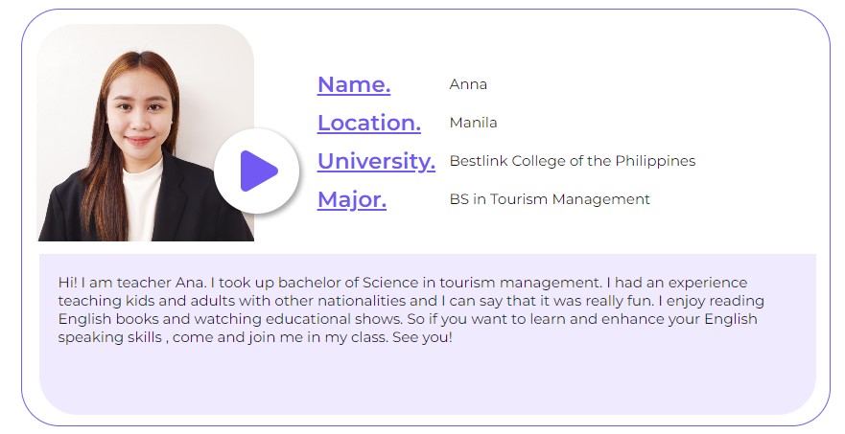Click the underlined University. label

(376, 161)
